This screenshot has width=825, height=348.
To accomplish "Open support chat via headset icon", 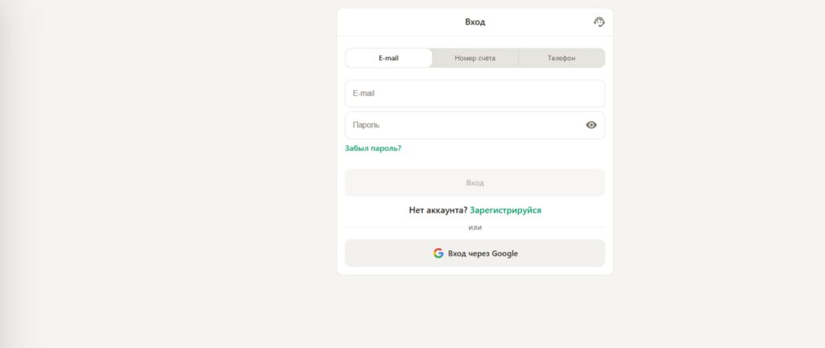I will pos(599,22).
